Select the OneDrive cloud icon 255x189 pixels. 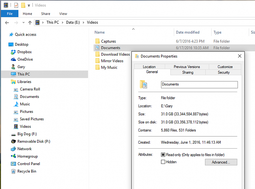[13, 60]
